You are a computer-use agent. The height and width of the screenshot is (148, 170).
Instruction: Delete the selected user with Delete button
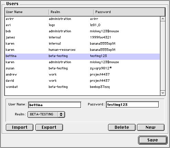[122, 127]
